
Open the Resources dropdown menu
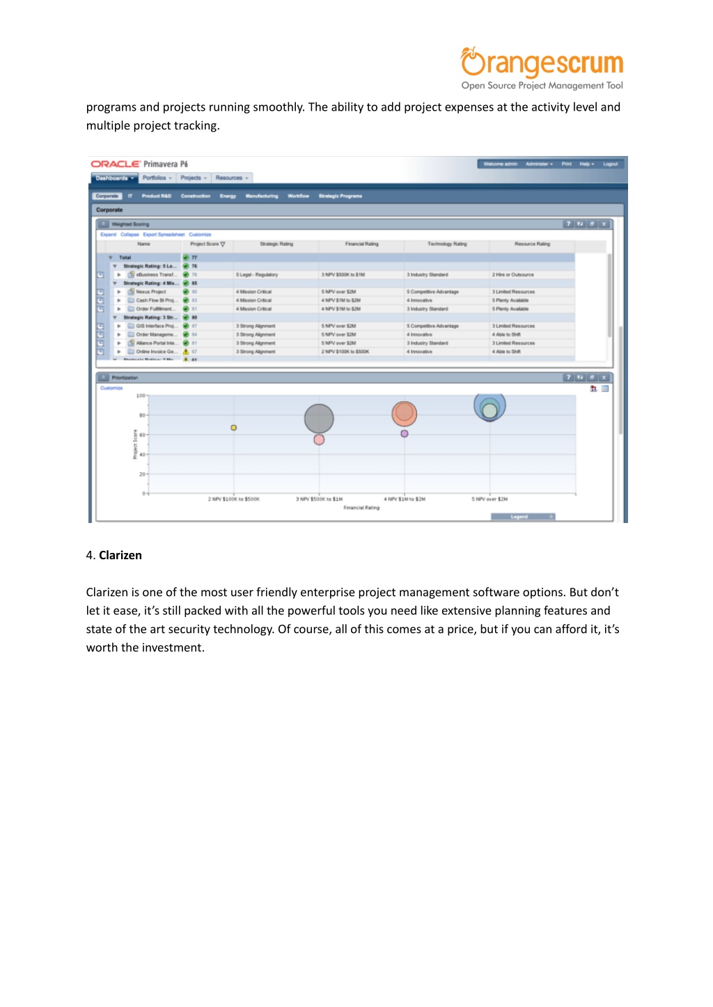pos(232,178)
